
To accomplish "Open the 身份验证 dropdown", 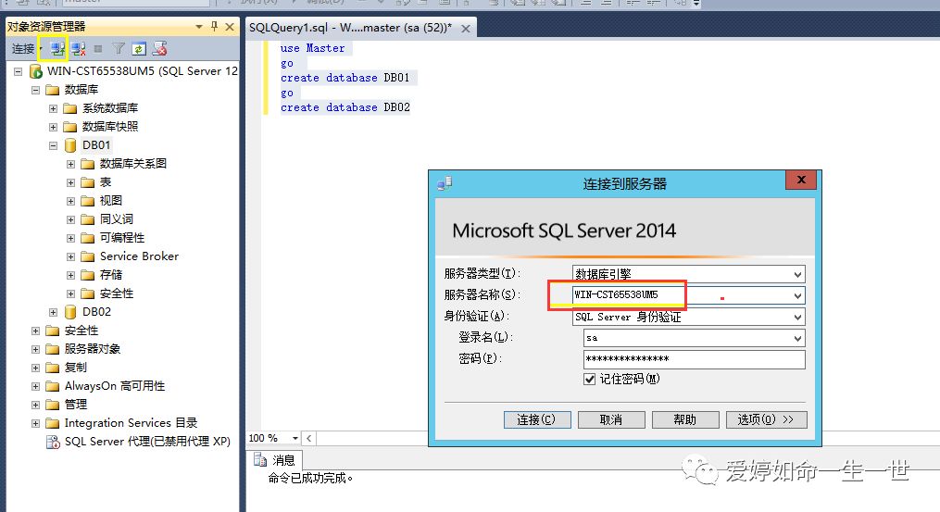I will (797, 318).
